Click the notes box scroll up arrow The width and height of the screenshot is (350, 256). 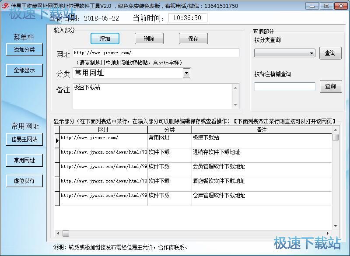[x=235, y=88]
